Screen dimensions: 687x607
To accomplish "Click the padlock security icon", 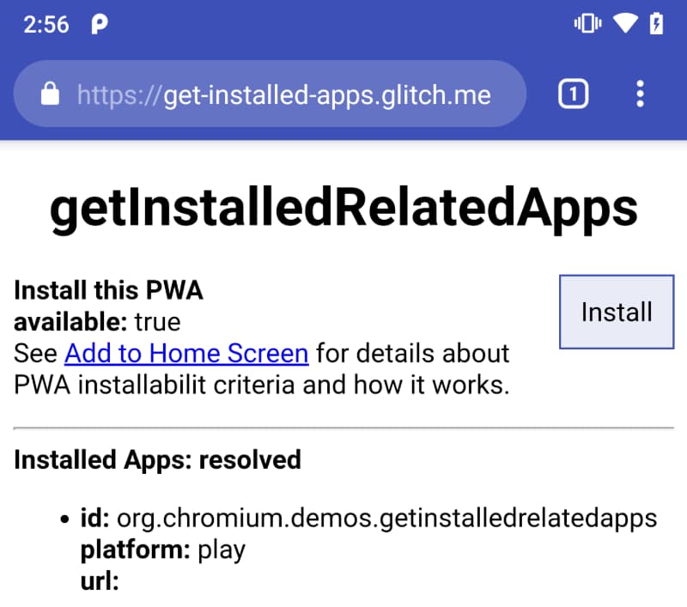I will pos(50,94).
